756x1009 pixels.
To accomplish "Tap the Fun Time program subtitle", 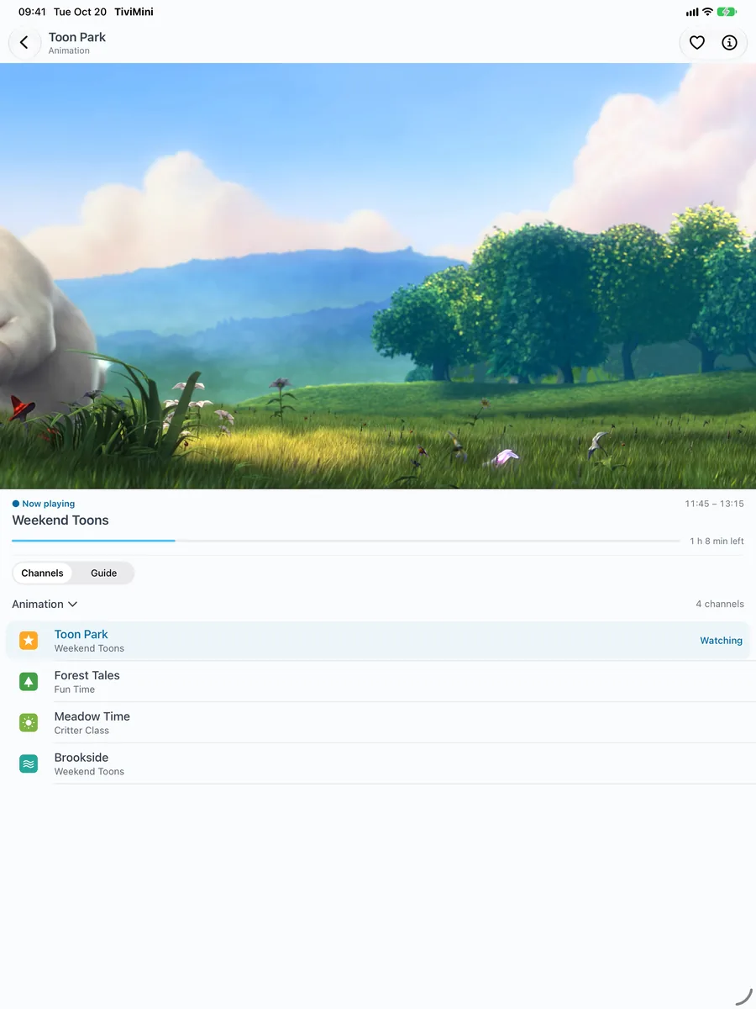I will tap(75, 689).
